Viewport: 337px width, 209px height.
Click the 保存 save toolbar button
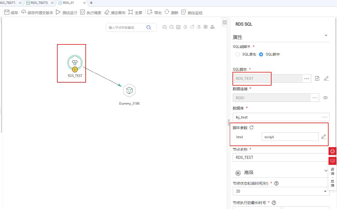click(11, 13)
